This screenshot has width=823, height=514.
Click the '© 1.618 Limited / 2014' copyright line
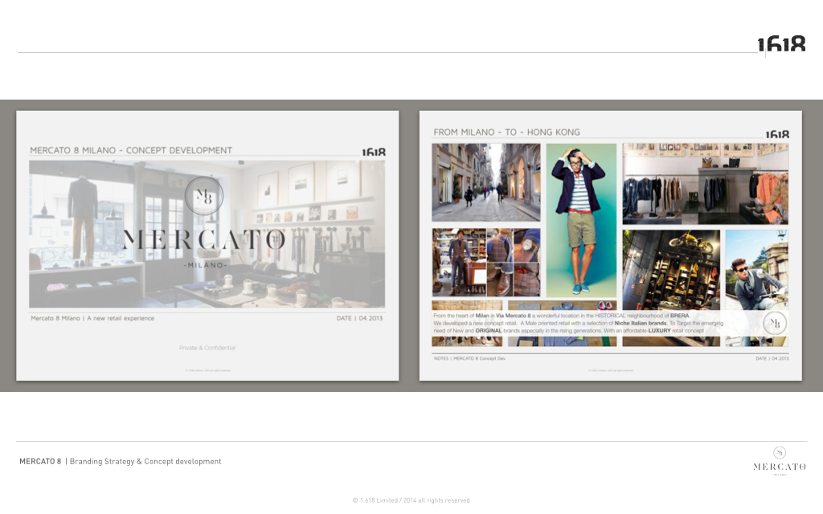point(411,500)
